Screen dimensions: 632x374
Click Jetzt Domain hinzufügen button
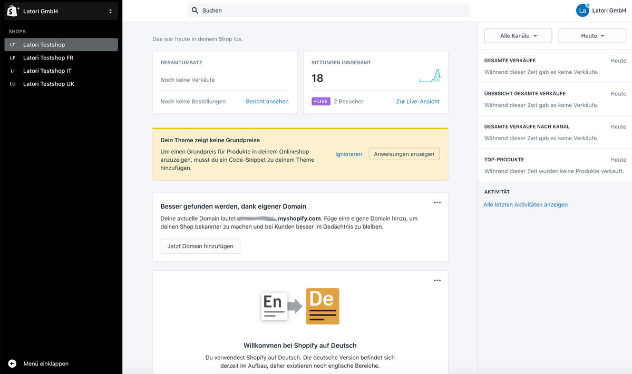coord(200,247)
